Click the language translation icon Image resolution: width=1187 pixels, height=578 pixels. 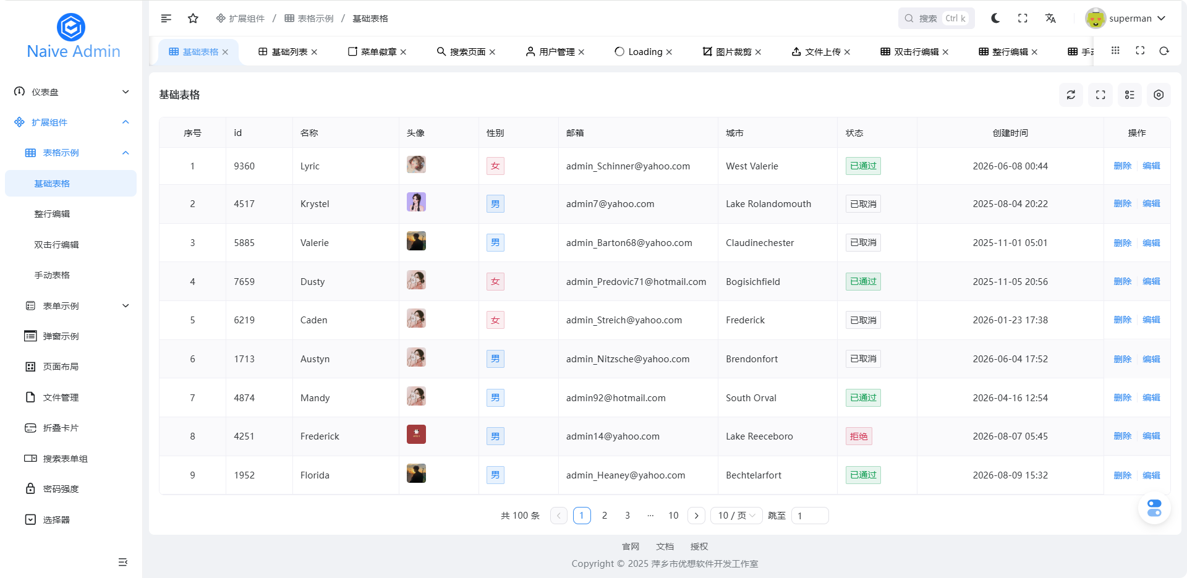(1050, 19)
